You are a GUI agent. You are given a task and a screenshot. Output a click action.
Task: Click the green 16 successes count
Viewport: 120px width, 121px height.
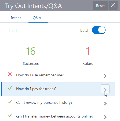tap(31, 51)
